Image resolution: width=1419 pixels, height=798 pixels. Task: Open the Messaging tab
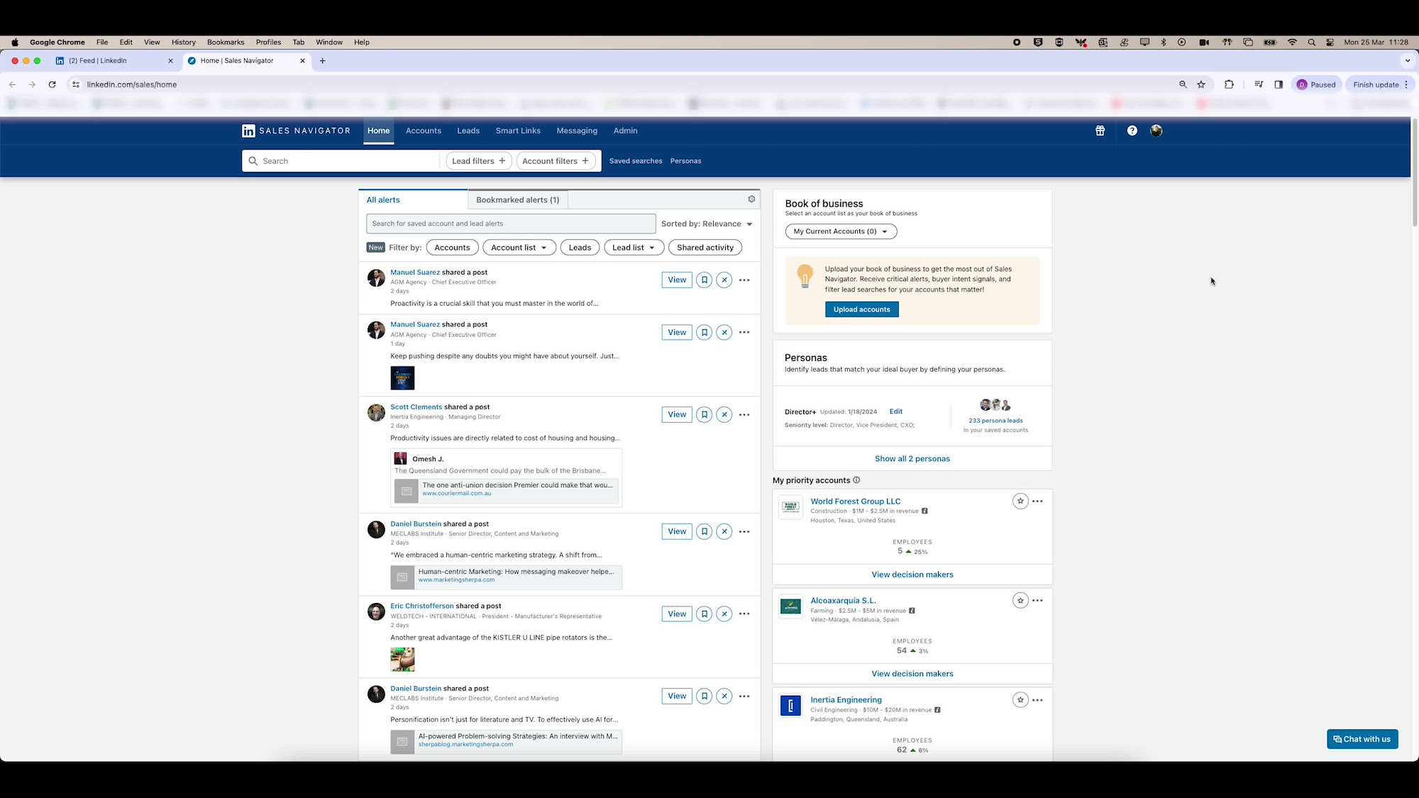coord(577,131)
